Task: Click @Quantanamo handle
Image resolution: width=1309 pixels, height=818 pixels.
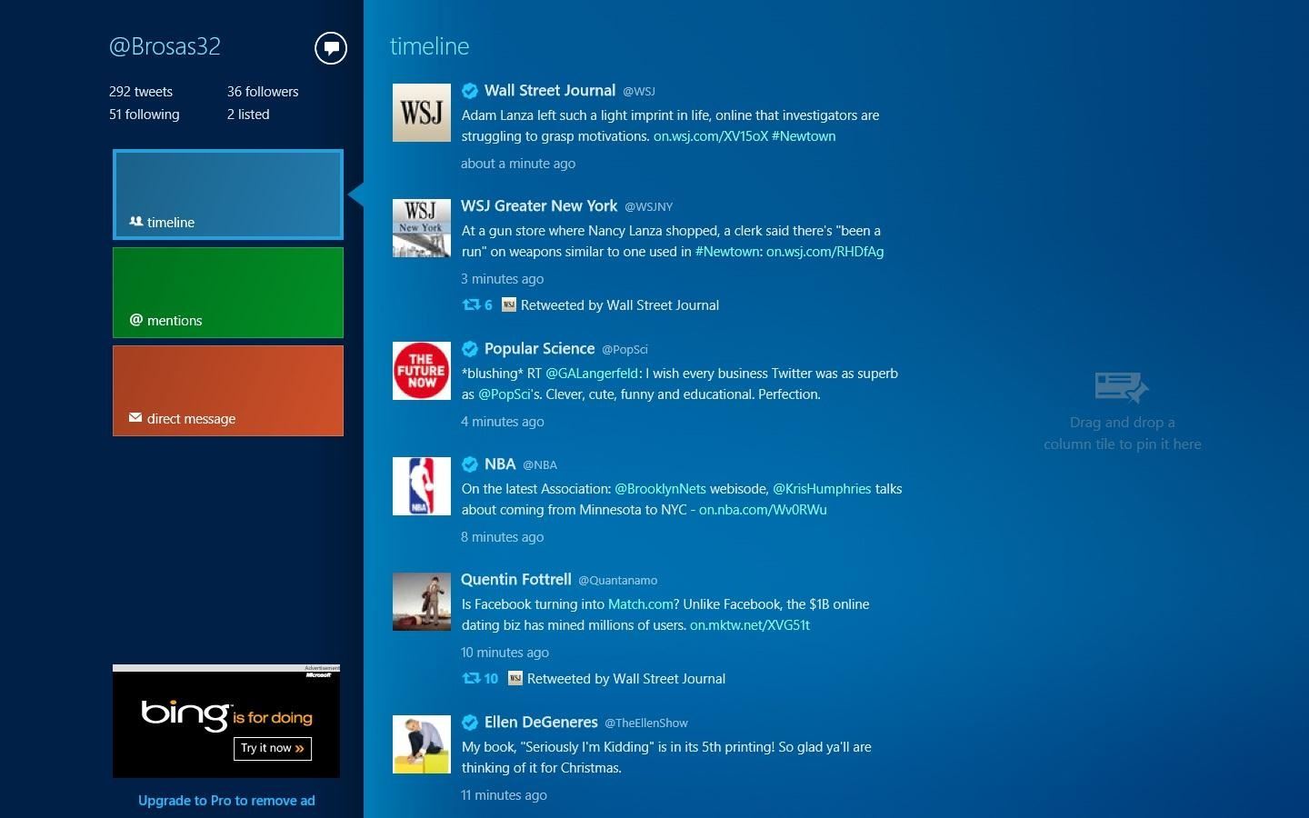Action: [618, 581]
